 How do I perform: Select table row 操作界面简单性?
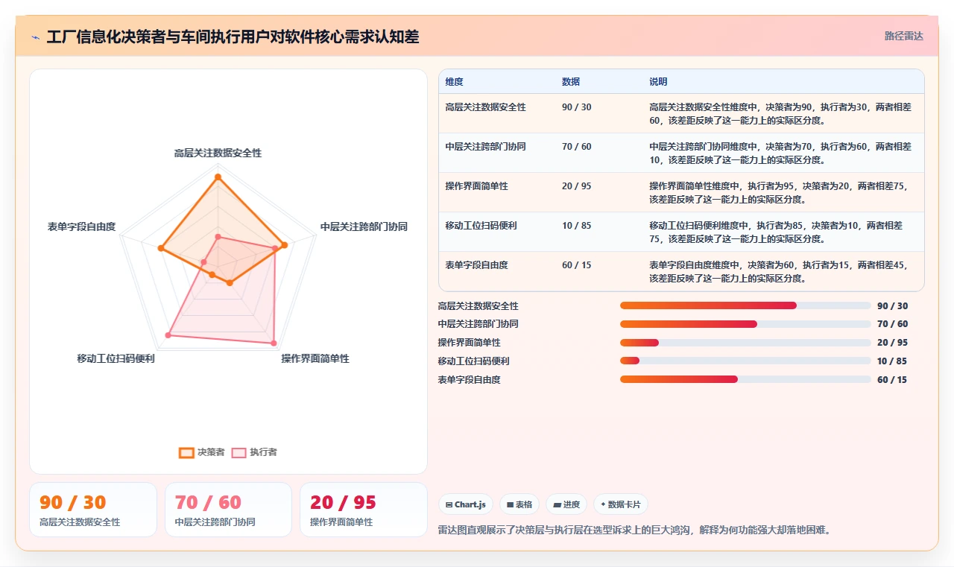click(681, 192)
